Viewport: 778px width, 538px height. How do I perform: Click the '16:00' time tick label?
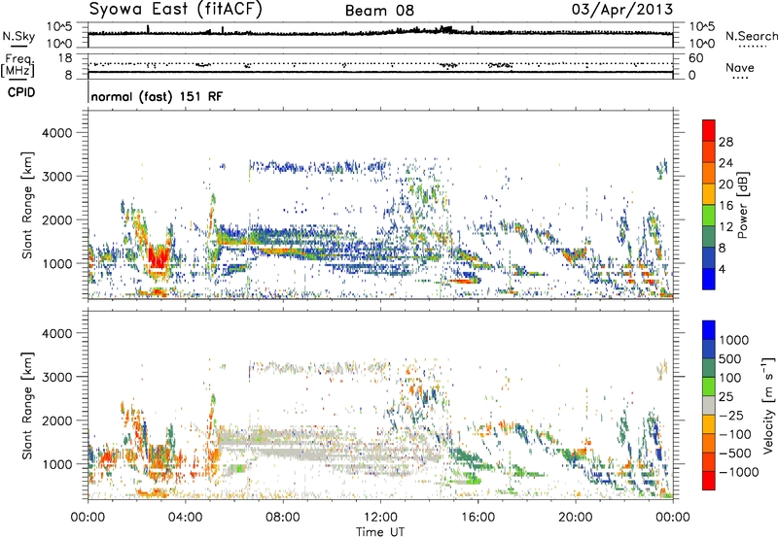477,518
